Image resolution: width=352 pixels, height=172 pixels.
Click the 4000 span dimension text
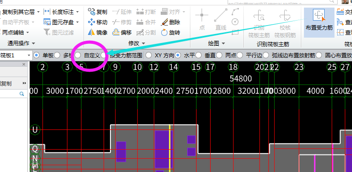click(315, 91)
